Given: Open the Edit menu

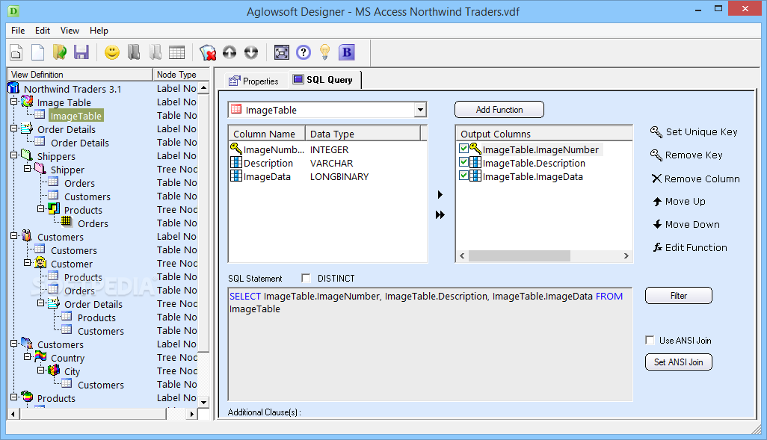Looking at the screenshot, I should (x=43, y=31).
